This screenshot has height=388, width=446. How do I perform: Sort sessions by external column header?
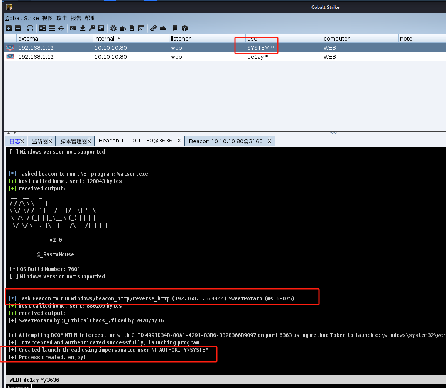[54, 39]
